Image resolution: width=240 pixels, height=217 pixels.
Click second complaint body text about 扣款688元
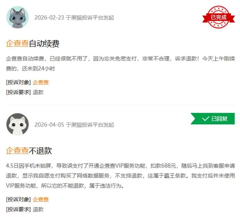click(120, 176)
